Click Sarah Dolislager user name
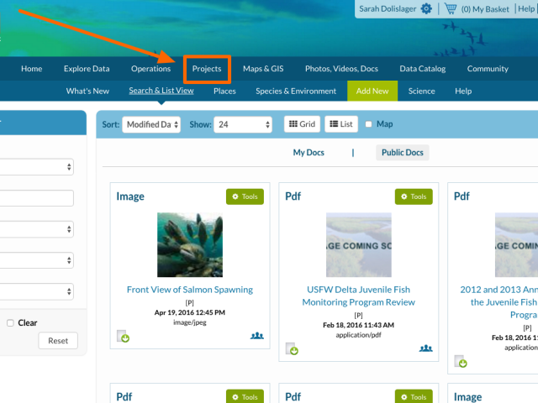 point(388,9)
